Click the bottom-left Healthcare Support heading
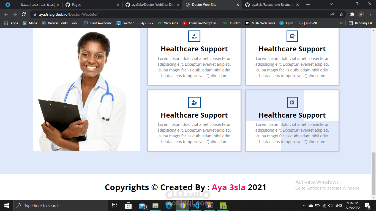Viewport: 376px width, 211px height. point(194,115)
